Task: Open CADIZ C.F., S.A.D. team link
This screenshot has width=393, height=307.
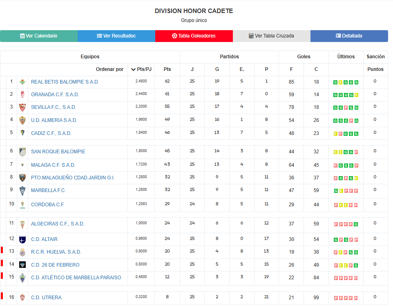Action: click(x=51, y=133)
